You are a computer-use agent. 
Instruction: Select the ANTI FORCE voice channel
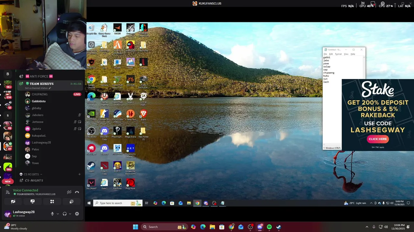[x=41, y=76]
